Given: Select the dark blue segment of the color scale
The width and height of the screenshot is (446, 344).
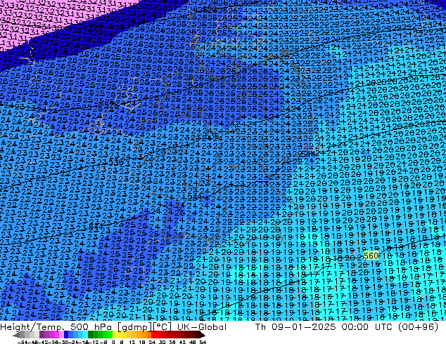Looking at the screenshot, I should tap(66, 335).
